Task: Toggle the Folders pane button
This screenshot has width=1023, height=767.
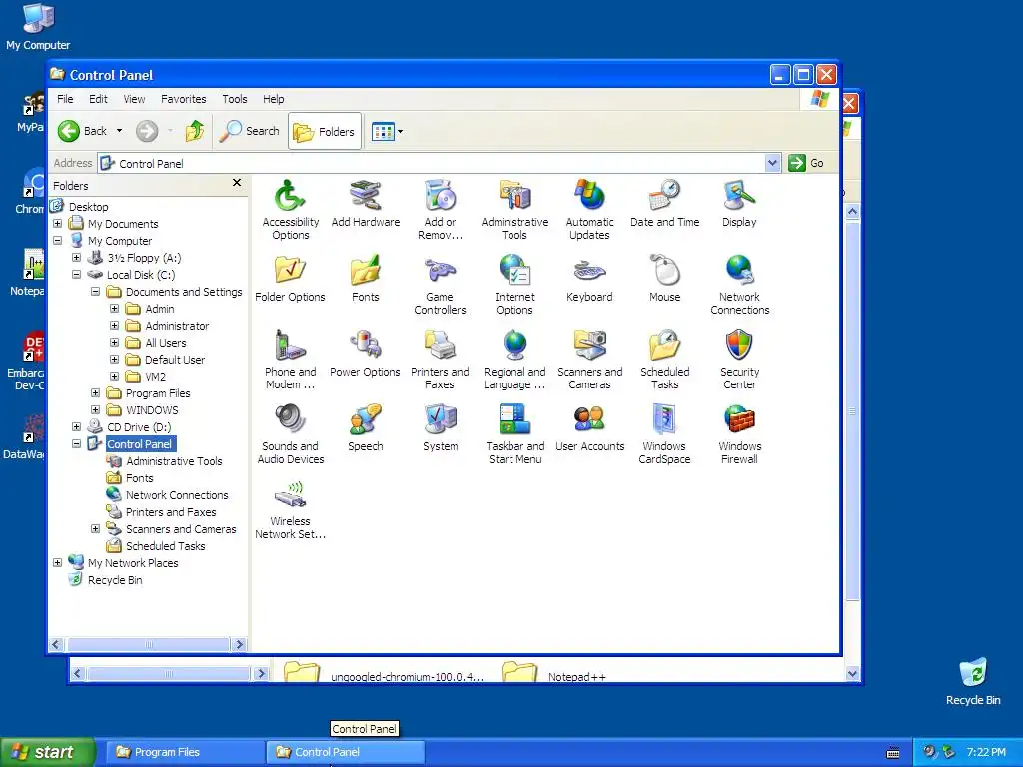Action: pos(325,131)
